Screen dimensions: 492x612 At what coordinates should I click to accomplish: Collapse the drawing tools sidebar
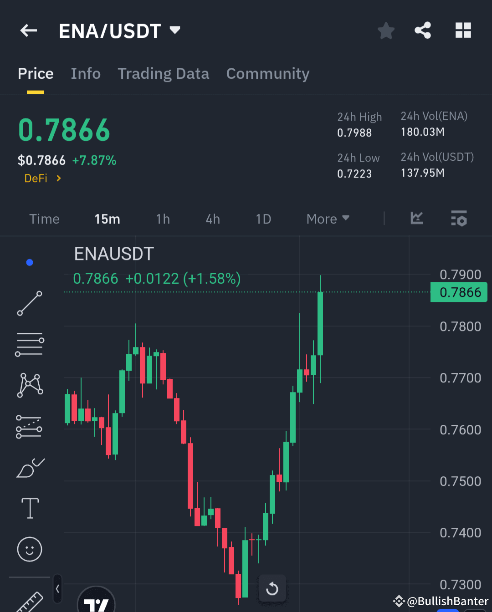point(57,588)
